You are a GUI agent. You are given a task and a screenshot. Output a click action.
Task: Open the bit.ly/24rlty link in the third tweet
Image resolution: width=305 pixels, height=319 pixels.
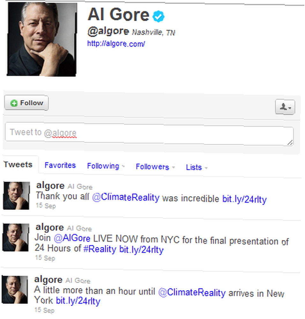[x=78, y=301]
